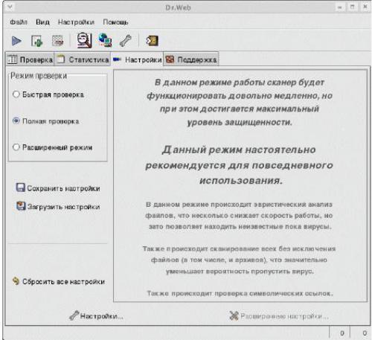Open the window menu icon in the title bar
The height and width of the screenshot is (340, 372).
coord(10,7)
